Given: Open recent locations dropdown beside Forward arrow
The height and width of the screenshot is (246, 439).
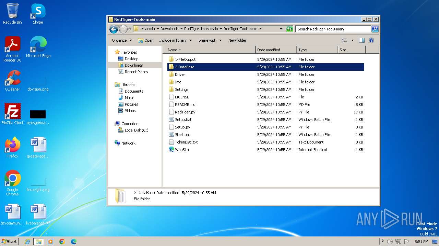Looking at the screenshot, I should pos(130,29).
